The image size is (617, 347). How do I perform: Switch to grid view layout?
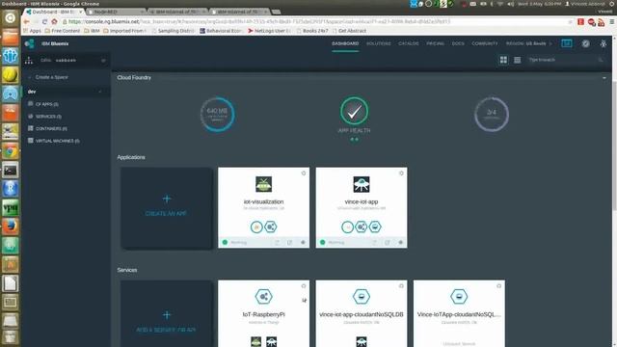(503, 60)
